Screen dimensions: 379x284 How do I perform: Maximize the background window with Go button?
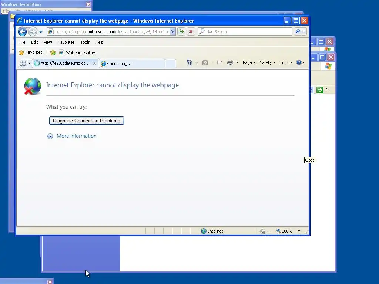(x=322, y=57)
